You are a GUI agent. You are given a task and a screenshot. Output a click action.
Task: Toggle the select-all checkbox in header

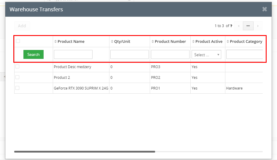18,41
